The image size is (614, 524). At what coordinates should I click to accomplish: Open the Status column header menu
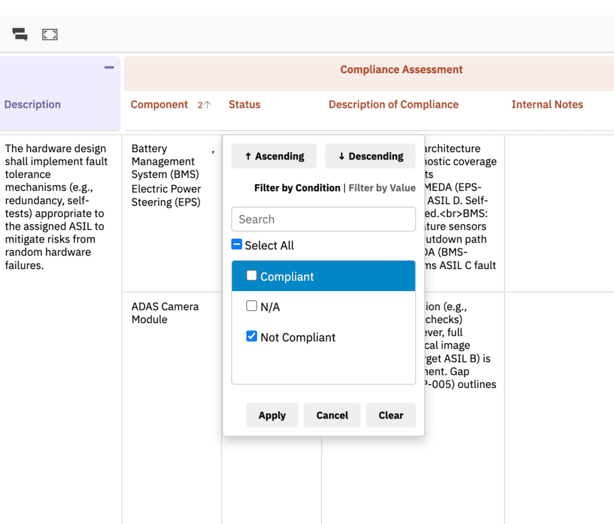pyautogui.click(x=245, y=104)
